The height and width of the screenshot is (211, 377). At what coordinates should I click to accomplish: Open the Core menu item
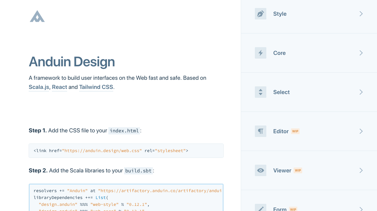coord(309,53)
